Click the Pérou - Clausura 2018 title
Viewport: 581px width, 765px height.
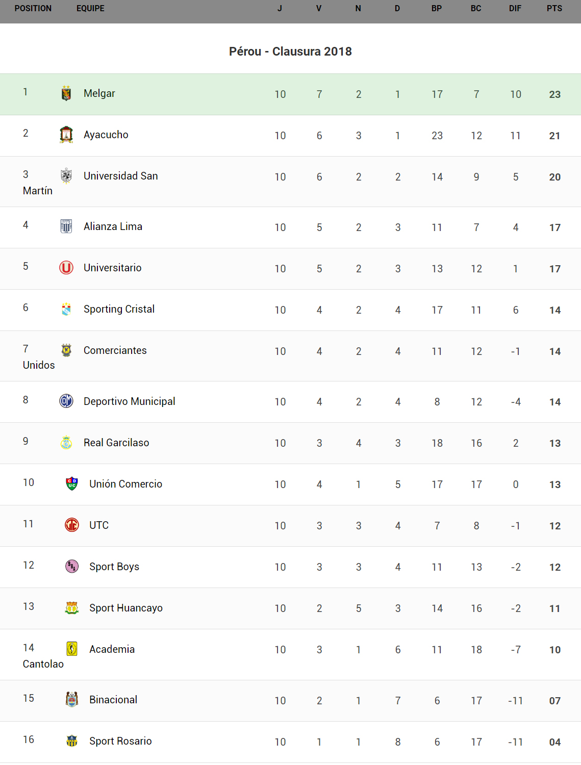click(290, 52)
